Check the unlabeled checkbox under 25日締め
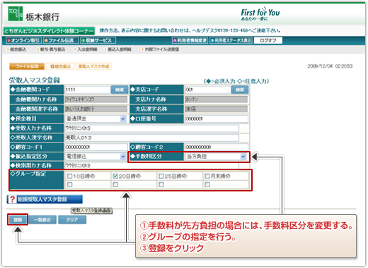The width and height of the screenshot is (368, 268). point(161,184)
